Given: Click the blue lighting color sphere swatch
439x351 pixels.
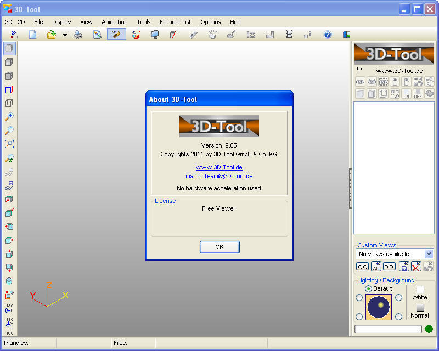Looking at the screenshot, I should pyautogui.click(x=380, y=306).
